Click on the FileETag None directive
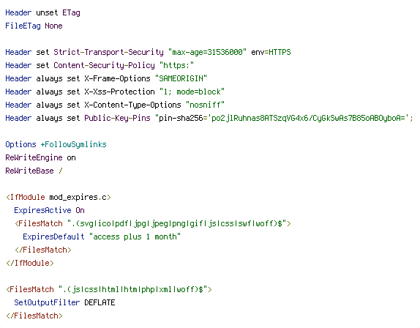Image resolution: width=420 pixels, height=328 pixels. pos(34,26)
